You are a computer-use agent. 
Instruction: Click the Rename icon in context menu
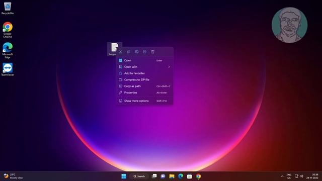point(136,52)
